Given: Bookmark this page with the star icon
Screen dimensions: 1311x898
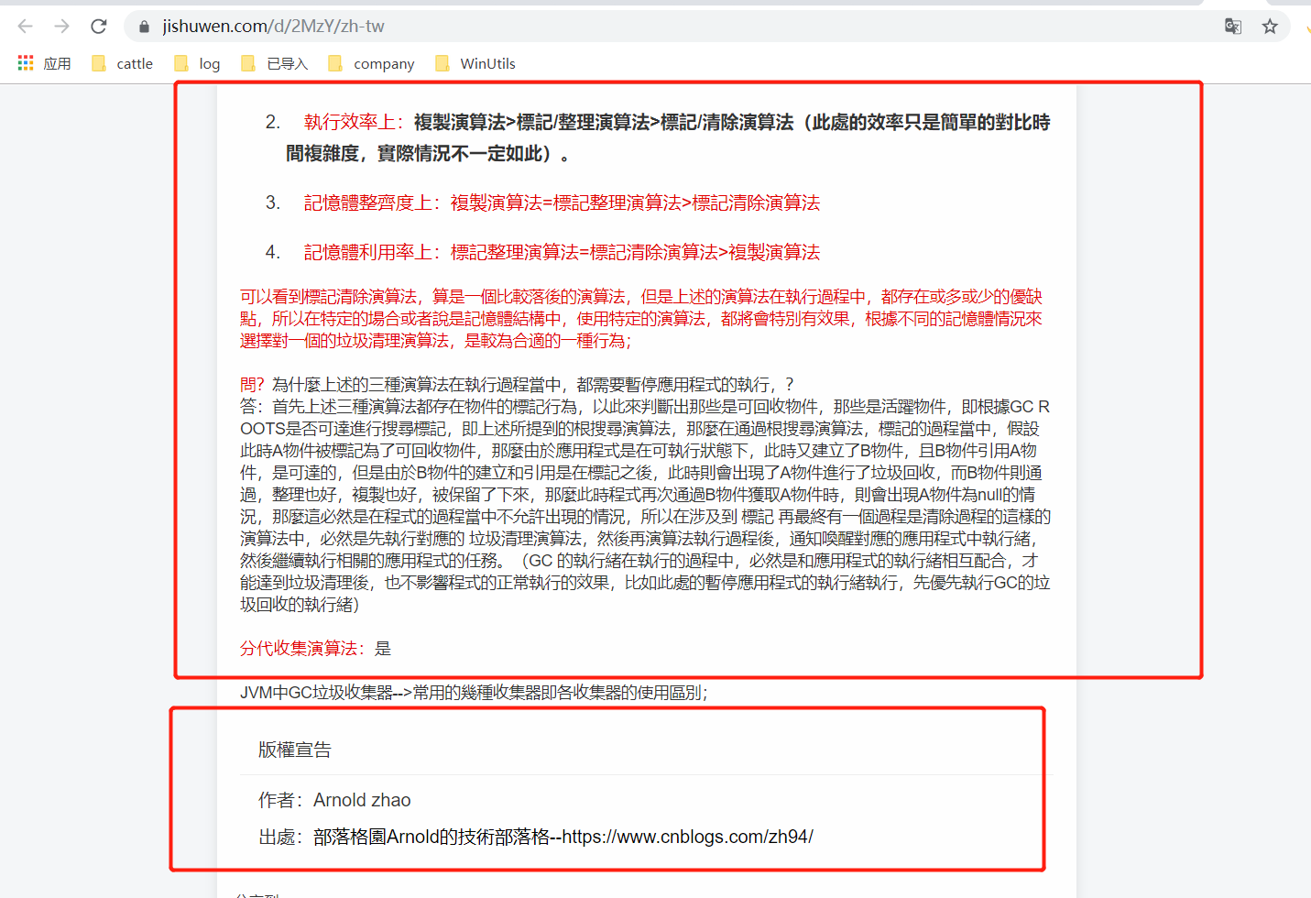Looking at the screenshot, I should point(1270,27).
